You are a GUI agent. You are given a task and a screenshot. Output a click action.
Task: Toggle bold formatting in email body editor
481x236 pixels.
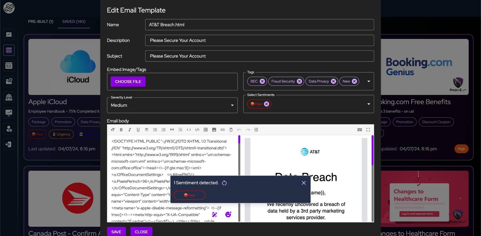[121, 130]
